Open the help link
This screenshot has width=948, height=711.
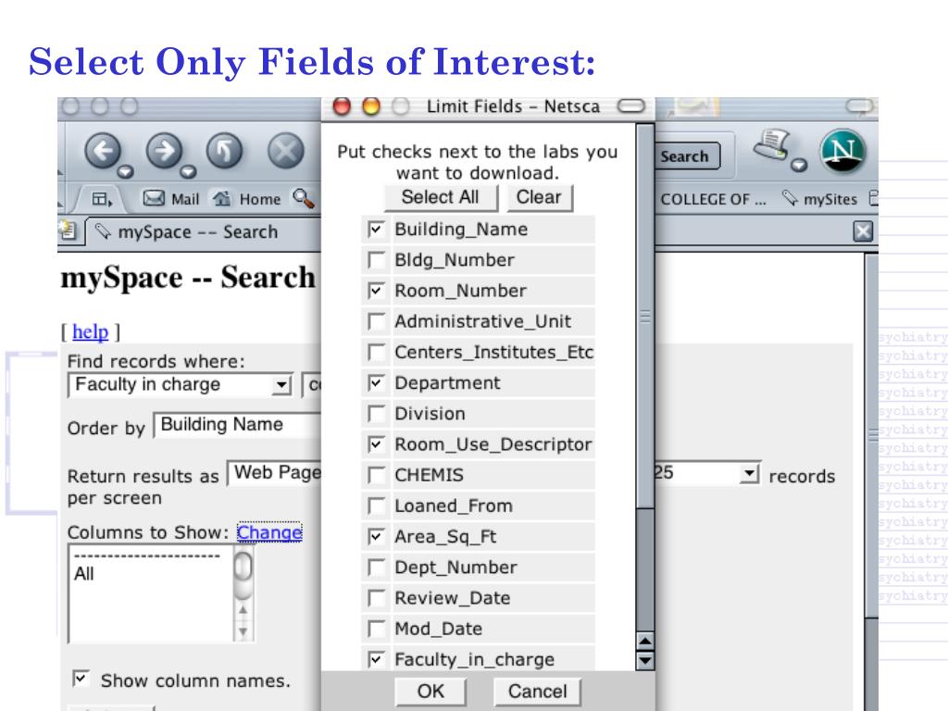(x=90, y=332)
